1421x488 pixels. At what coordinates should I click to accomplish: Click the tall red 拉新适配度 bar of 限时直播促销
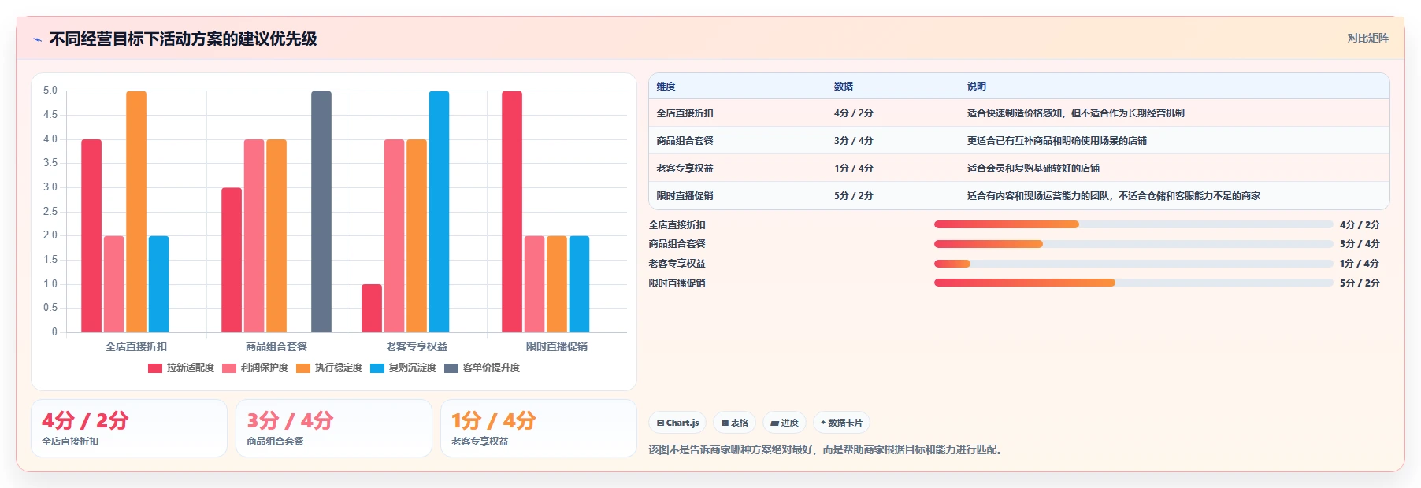click(x=512, y=212)
